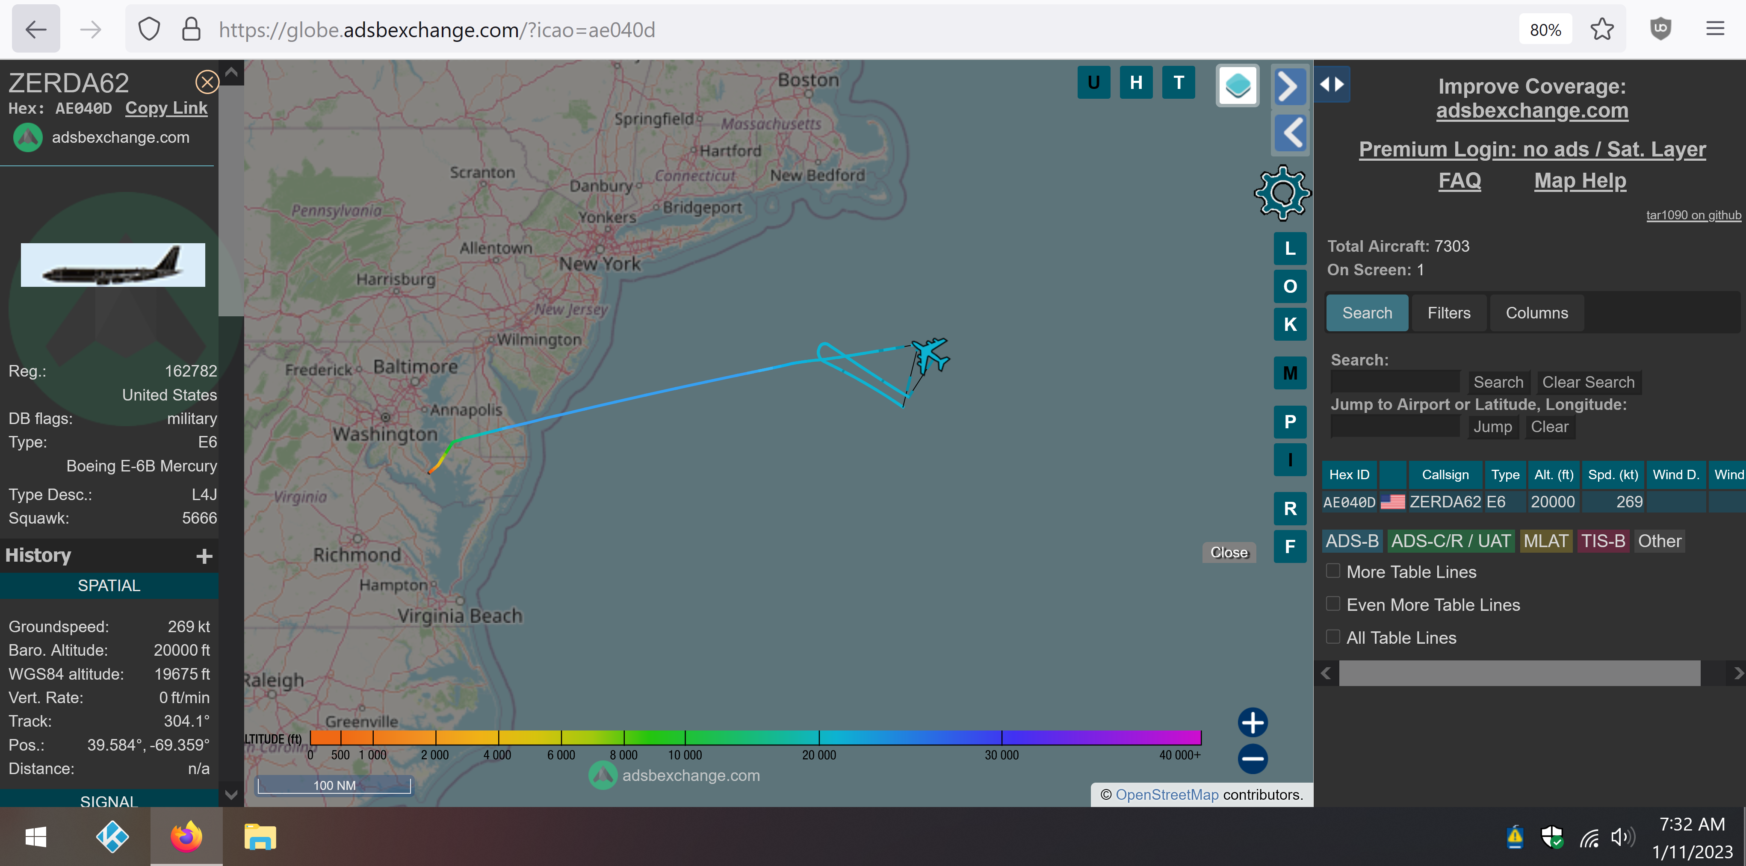
Task: Sort table by Hex ID column
Action: [1349, 474]
